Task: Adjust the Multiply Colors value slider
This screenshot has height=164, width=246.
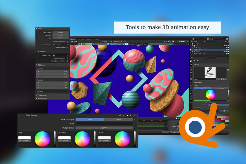Action: (x=104, y=128)
